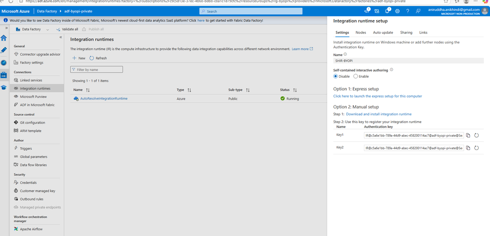The height and width of the screenshot is (236, 490).
Task: Open the Learn more link
Action: point(302,49)
